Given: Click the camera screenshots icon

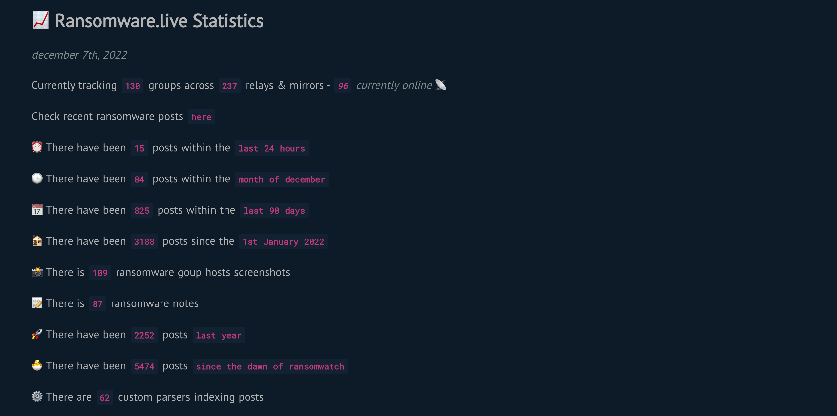Looking at the screenshot, I should 37,272.
